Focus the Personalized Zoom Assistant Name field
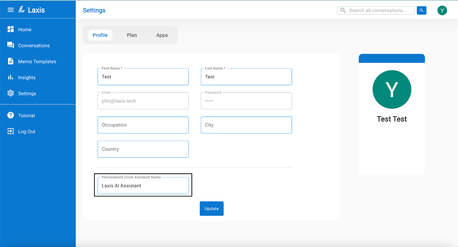This screenshot has height=247, width=458. click(x=143, y=186)
